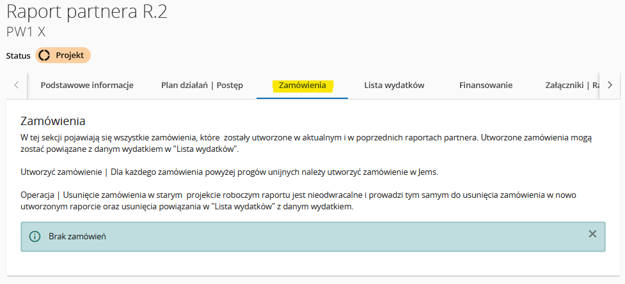The height and width of the screenshot is (284, 625).
Task: Click the Status label text
Action: pos(19,56)
